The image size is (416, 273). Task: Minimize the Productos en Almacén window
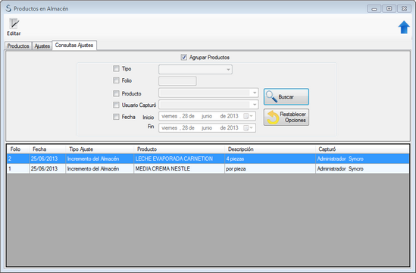coord(374,9)
